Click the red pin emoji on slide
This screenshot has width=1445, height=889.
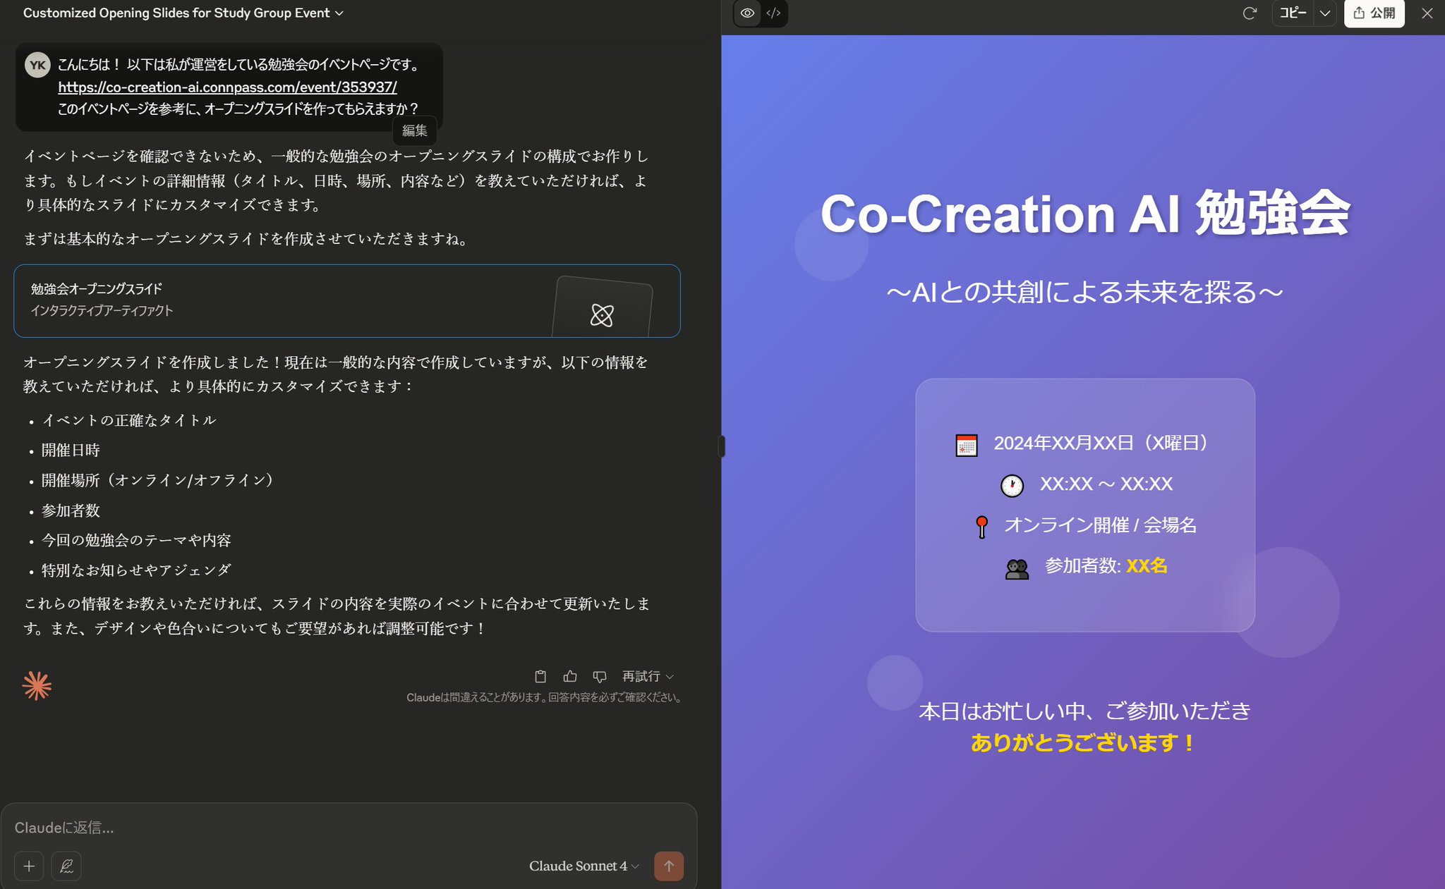[981, 527]
